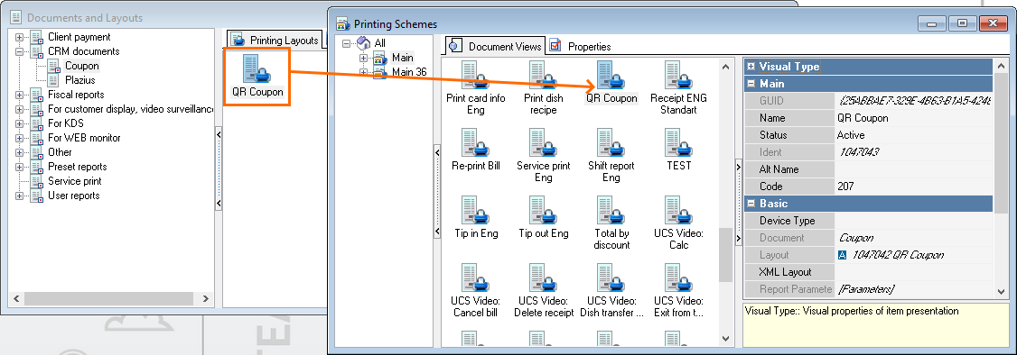Image resolution: width=1017 pixels, height=355 pixels.
Task: Expand the Client payment tree node
Action: pos(20,38)
